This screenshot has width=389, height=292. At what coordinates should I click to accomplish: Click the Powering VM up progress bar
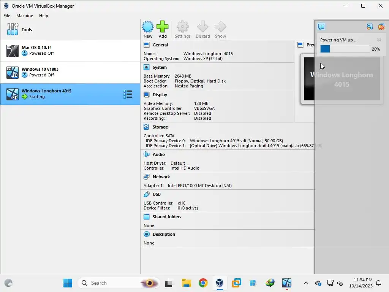click(345, 49)
